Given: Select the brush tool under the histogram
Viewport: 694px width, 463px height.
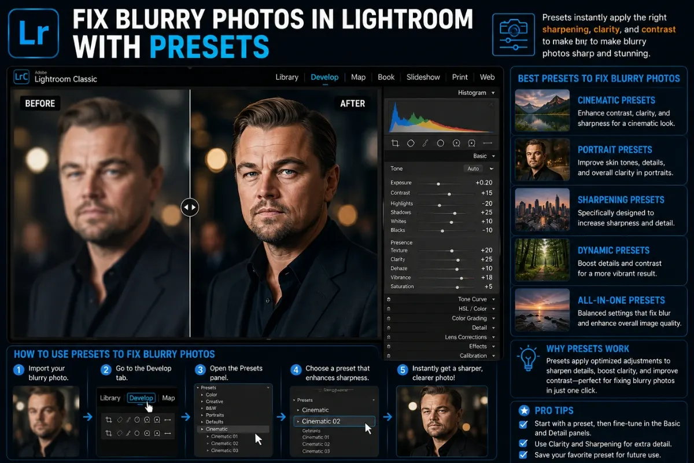Looking at the screenshot, I should pos(425,143).
